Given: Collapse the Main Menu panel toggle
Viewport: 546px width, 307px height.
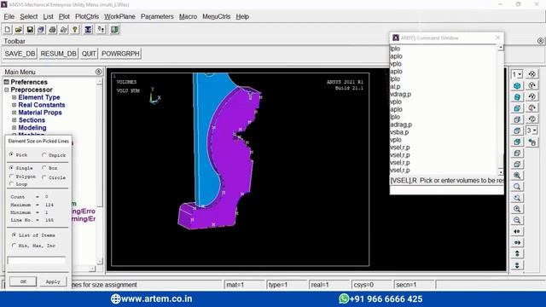Looking at the screenshot, I should click(x=99, y=72).
